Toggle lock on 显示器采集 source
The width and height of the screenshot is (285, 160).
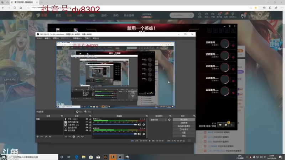coord(90,128)
